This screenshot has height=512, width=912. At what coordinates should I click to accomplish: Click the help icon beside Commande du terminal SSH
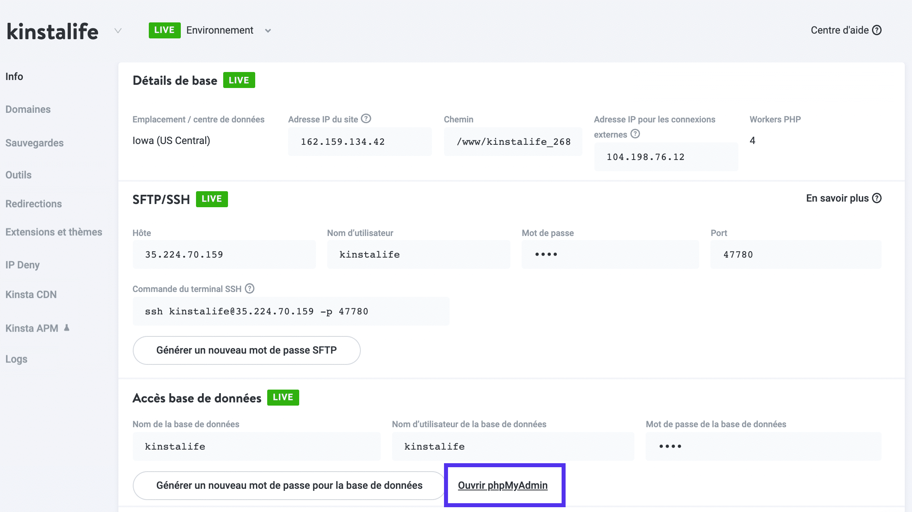pyautogui.click(x=250, y=288)
